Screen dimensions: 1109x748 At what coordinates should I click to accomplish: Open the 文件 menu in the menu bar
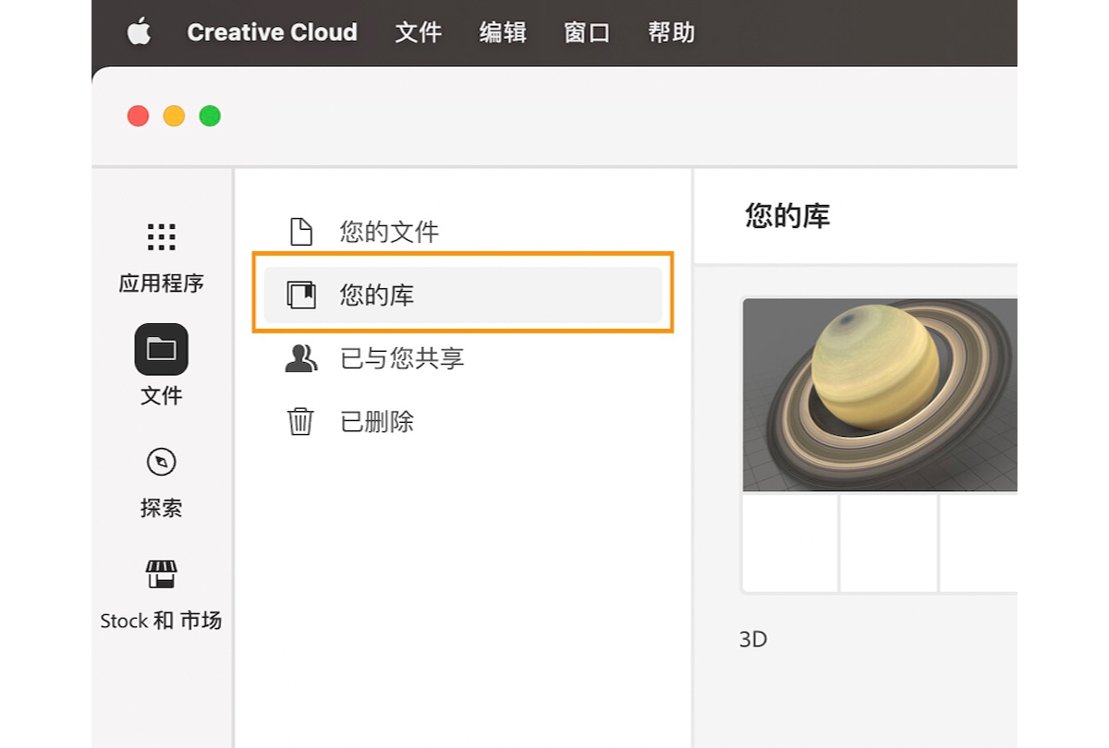[419, 32]
